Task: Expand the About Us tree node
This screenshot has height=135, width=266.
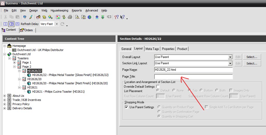Action: [x=4, y=96]
